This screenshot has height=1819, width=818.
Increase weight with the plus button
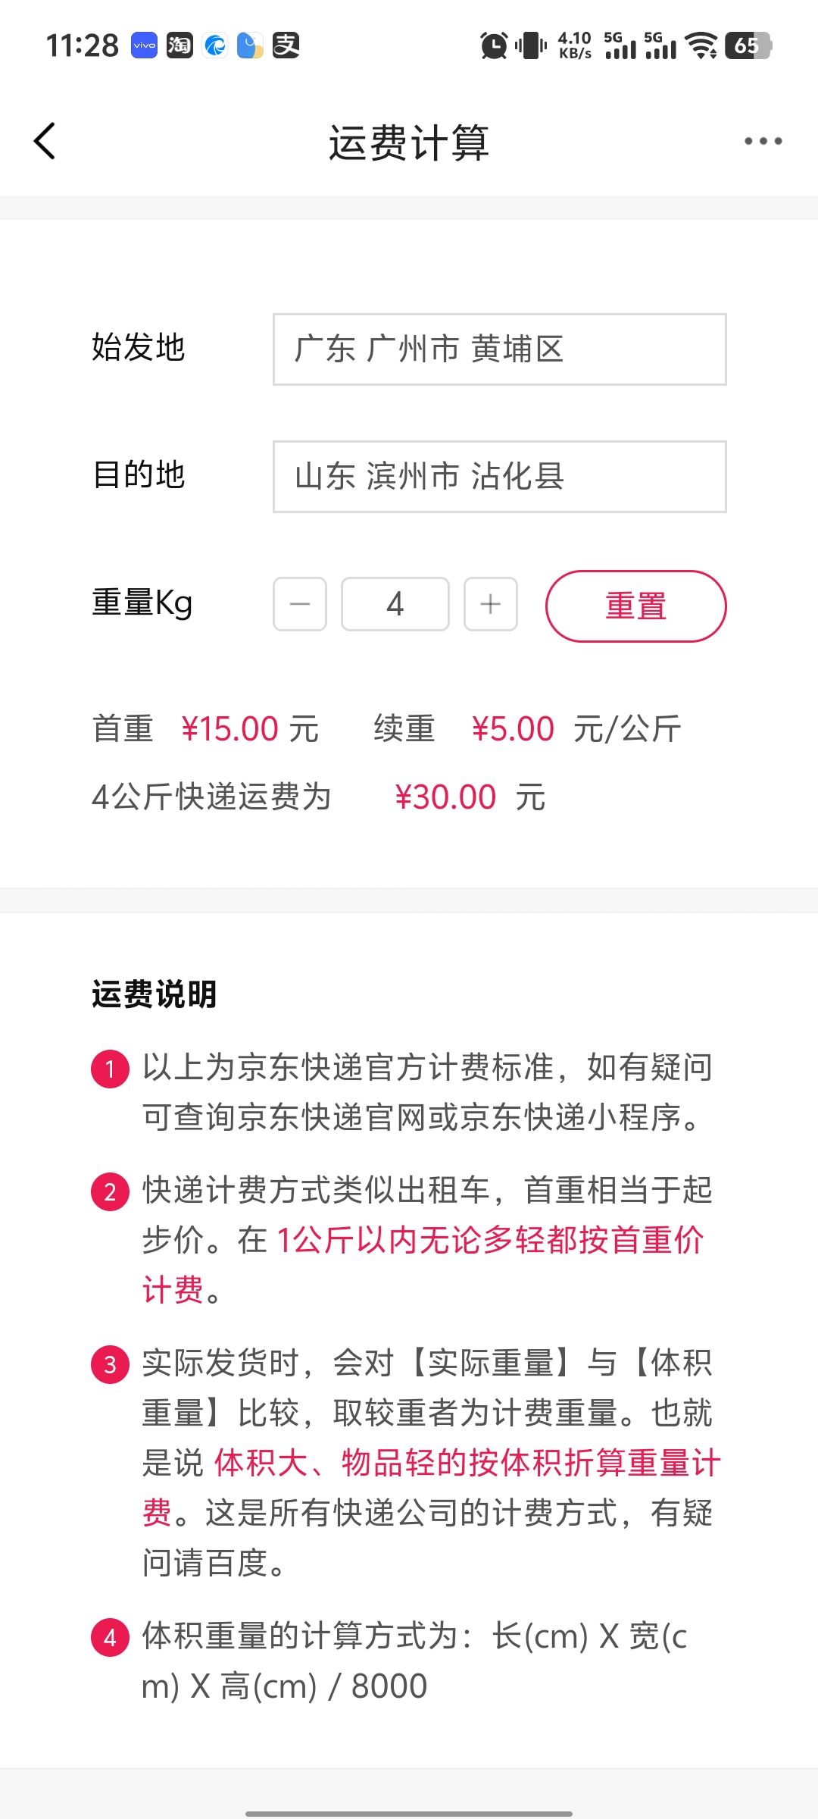[491, 604]
